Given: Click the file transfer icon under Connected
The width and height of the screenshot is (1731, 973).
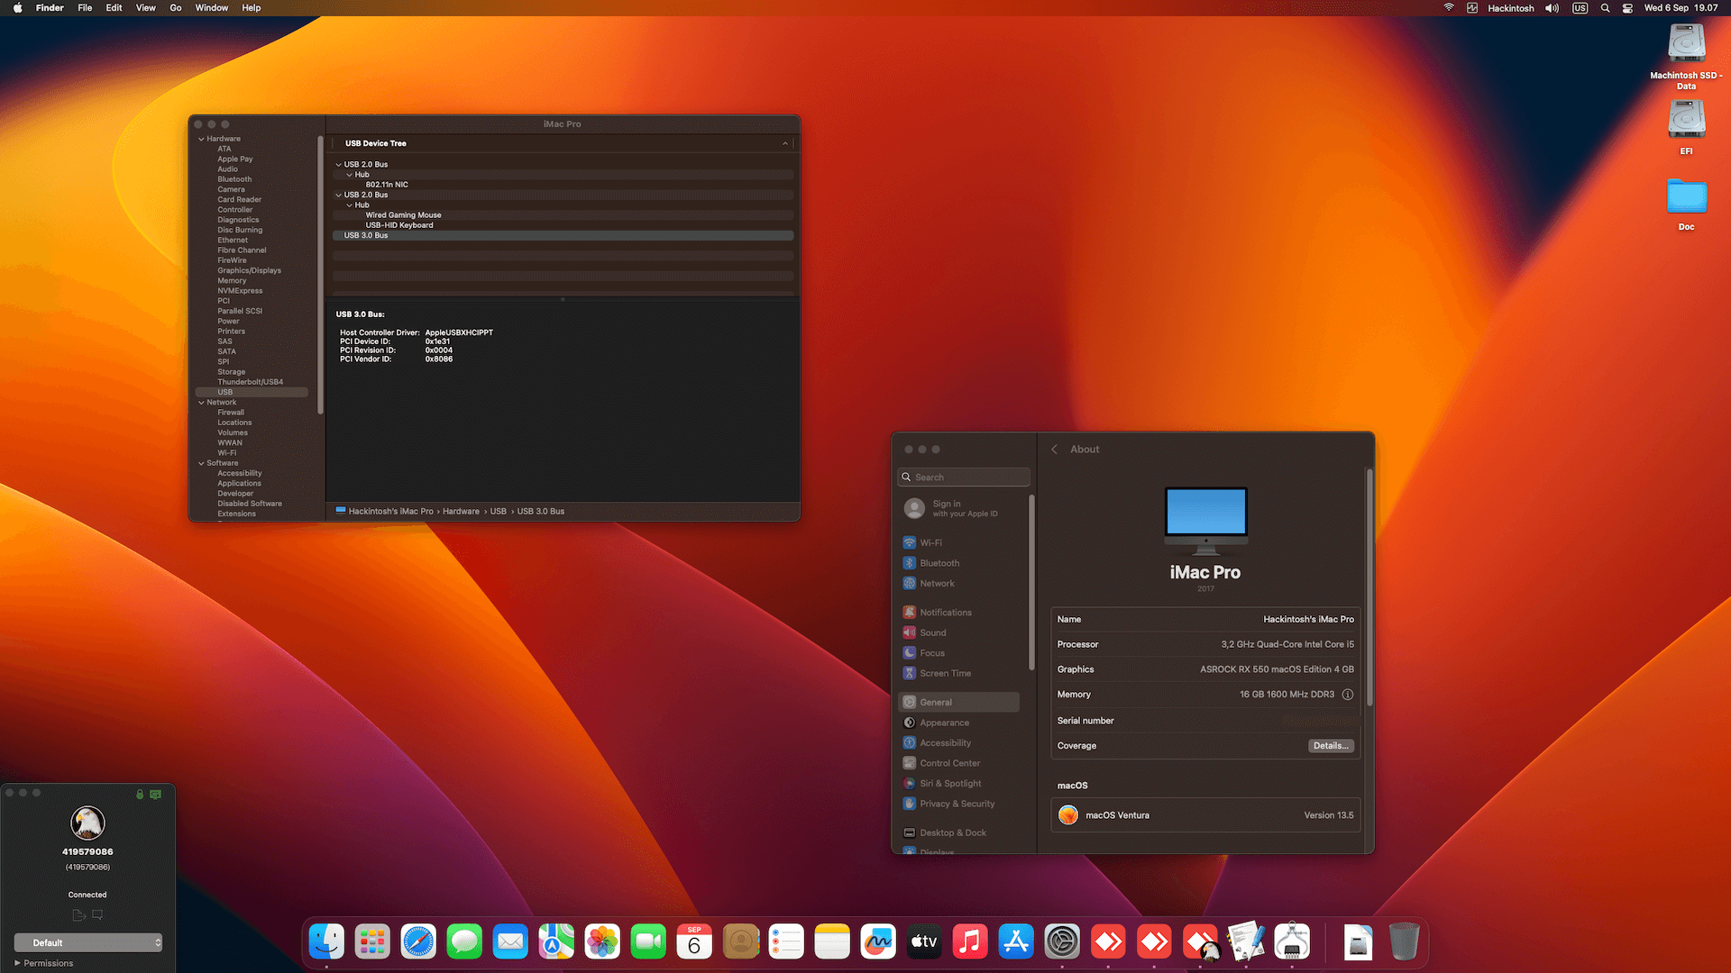Looking at the screenshot, I should pyautogui.click(x=78, y=914).
